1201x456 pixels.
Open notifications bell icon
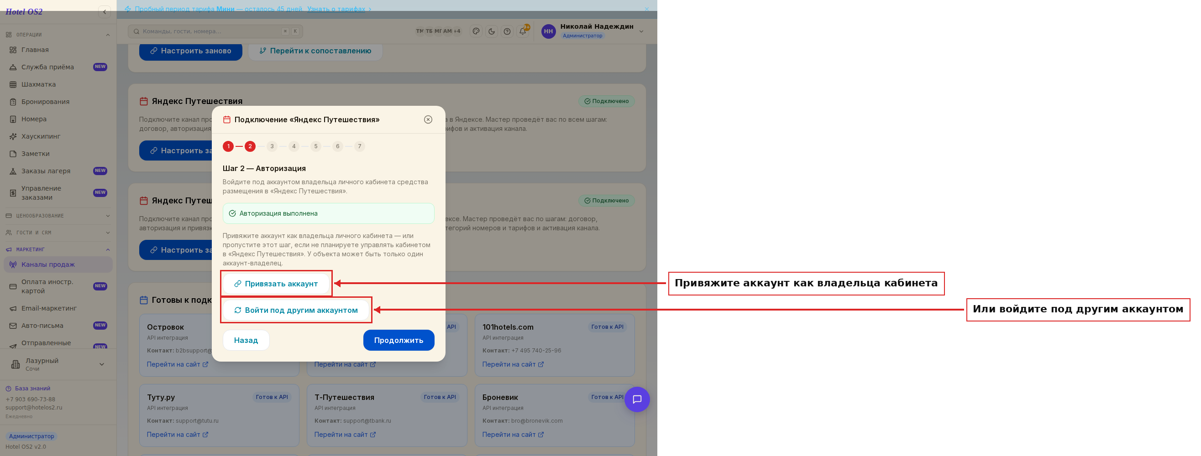tap(523, 31)
